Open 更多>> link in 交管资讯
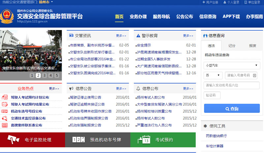Image resolution: width=264 pixels, height=153 pixels. pyautogui.click(x=121, y=36)
